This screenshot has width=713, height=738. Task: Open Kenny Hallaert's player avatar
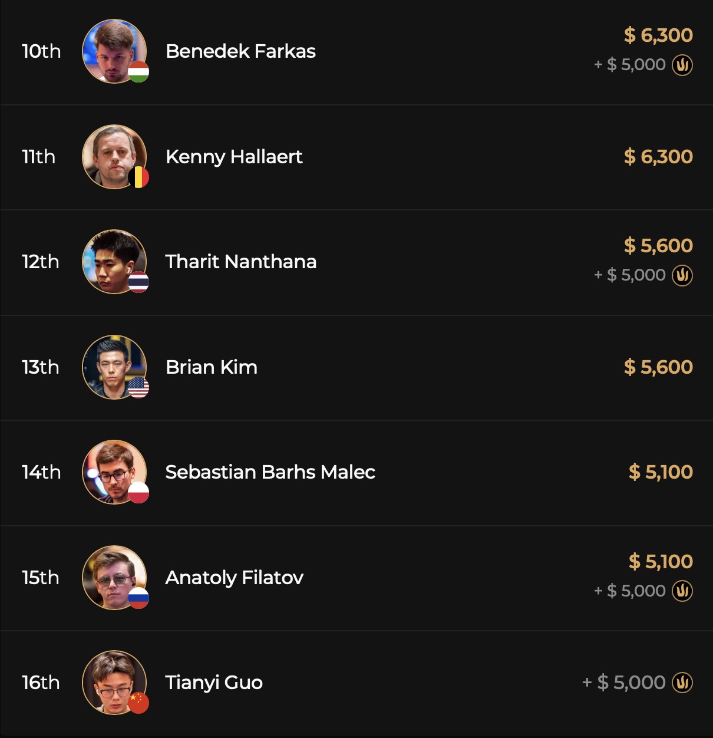point(113,156)
